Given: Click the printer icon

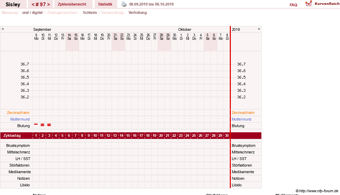Looking at the screenshot, I should click(x=124, y=4).
